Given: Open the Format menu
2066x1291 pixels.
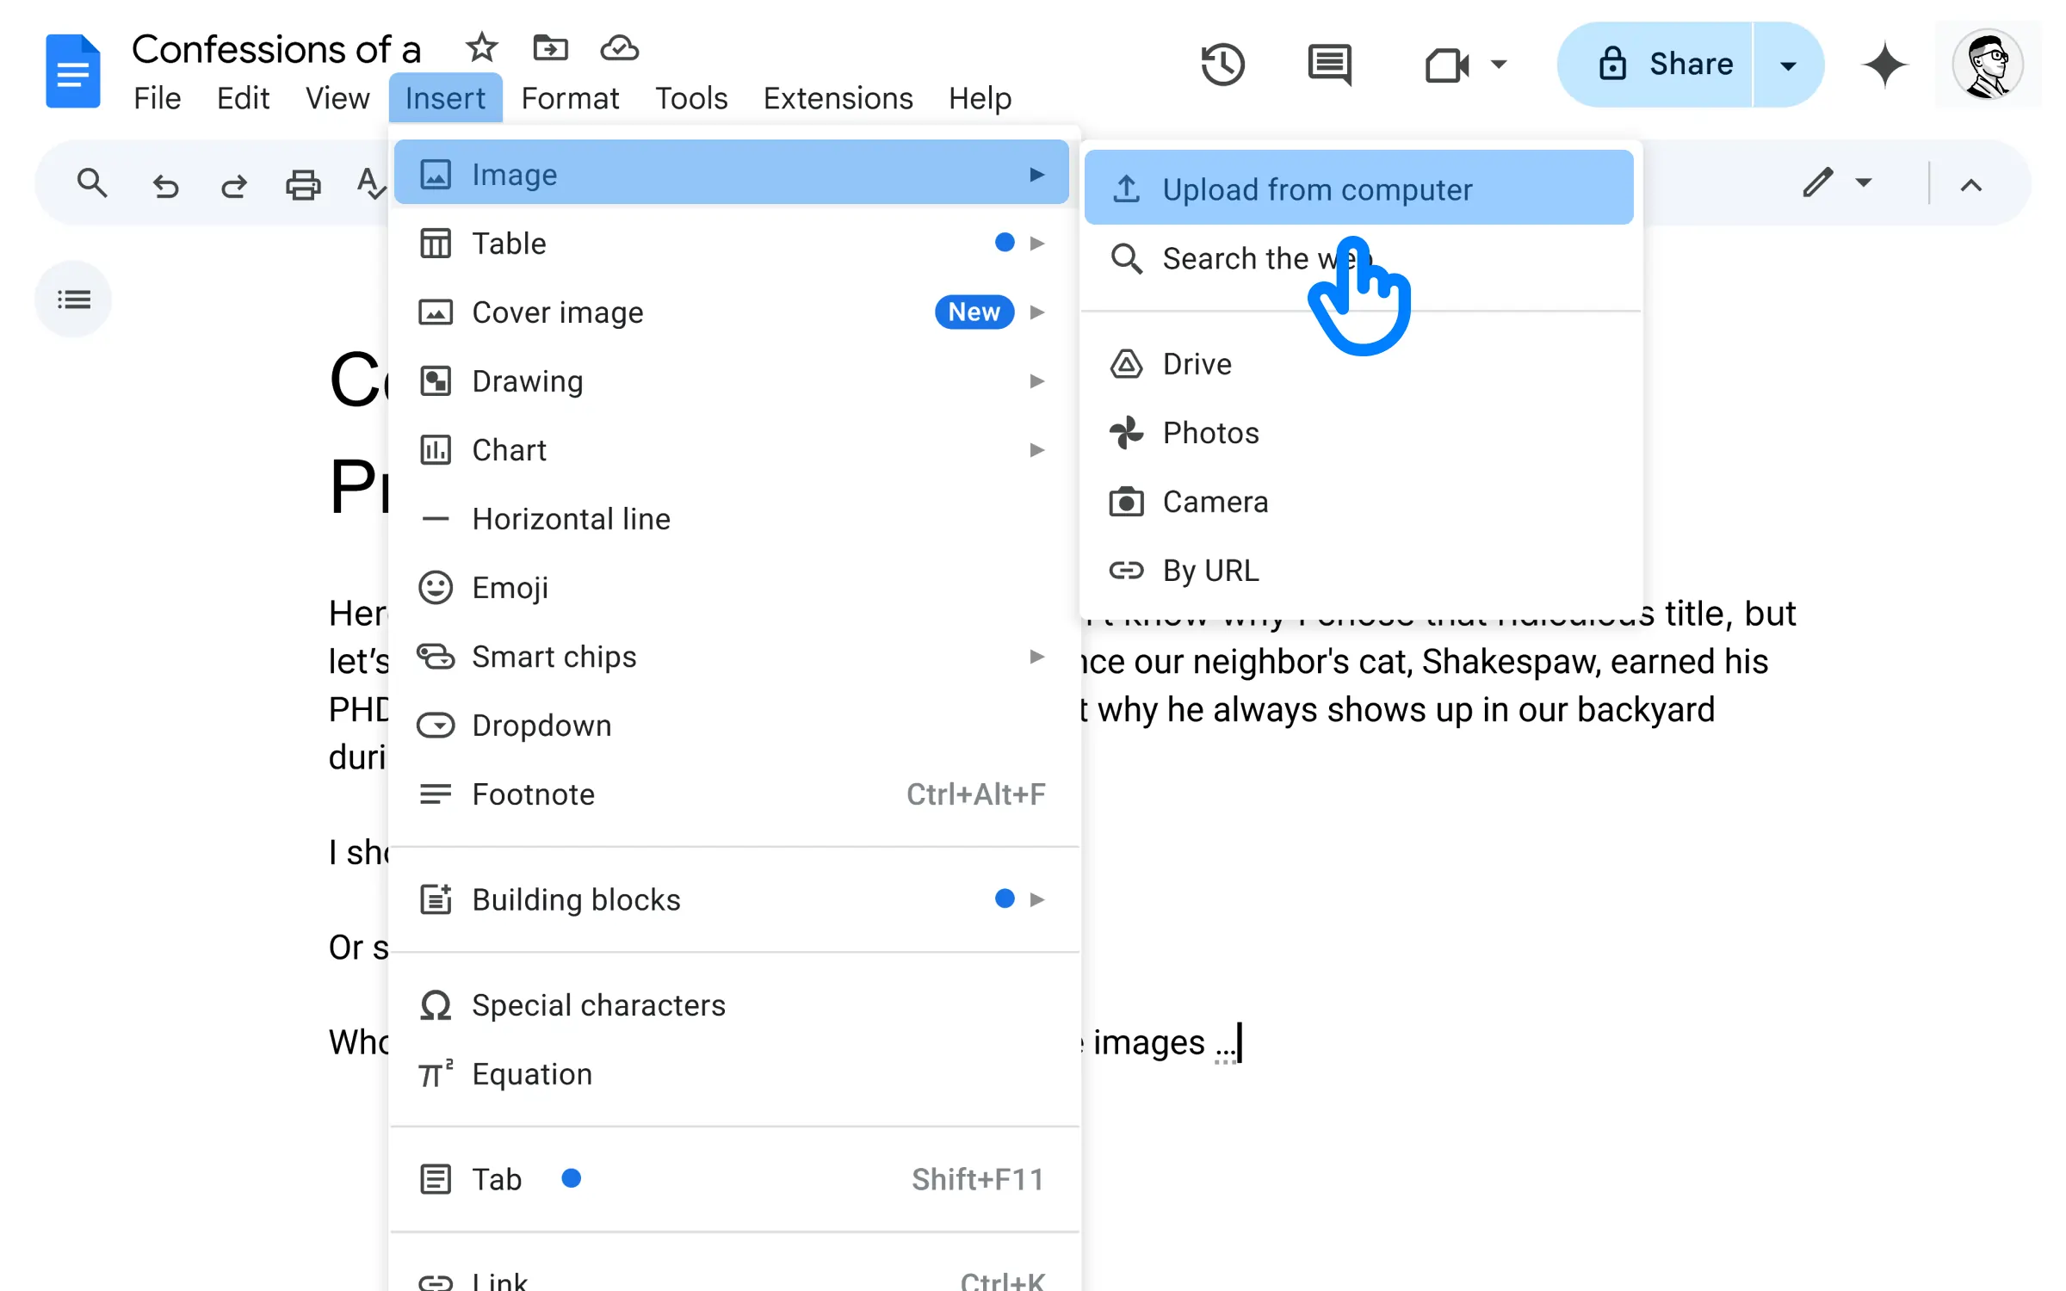Looking at the screenshot, I should coord(570,98).
